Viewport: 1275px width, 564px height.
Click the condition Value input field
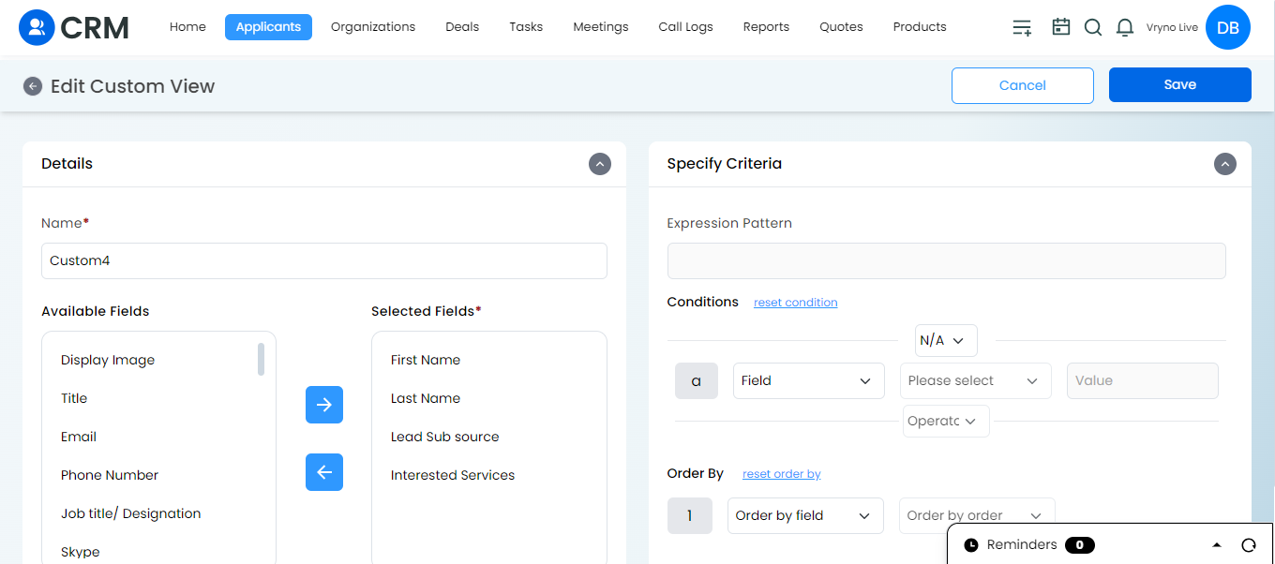tap(1143, 380)
